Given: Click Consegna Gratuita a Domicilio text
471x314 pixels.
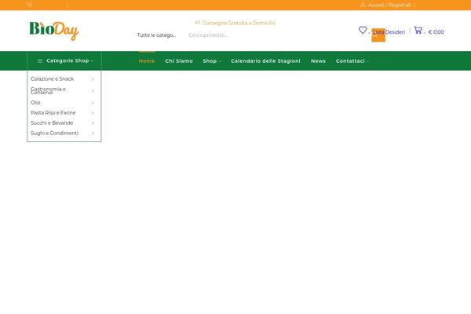Looking at the screenshot, I should 239,23.
